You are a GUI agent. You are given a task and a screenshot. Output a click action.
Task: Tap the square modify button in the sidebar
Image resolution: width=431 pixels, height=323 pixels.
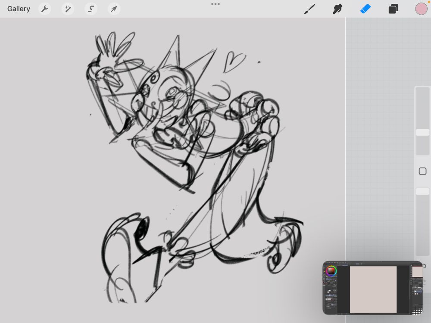[422, 171]
